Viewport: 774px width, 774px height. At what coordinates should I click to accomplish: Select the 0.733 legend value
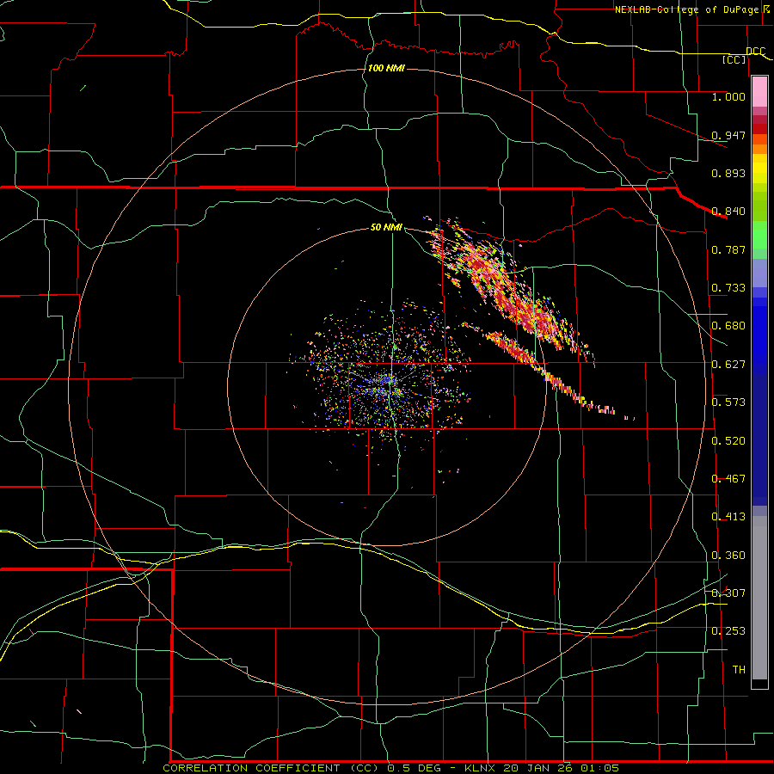click(728, 288)
